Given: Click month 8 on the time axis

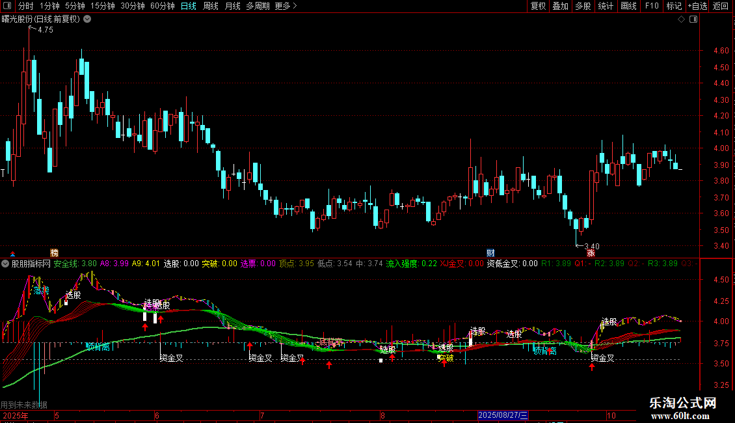Looking at the screenshot, I should 382,415.
